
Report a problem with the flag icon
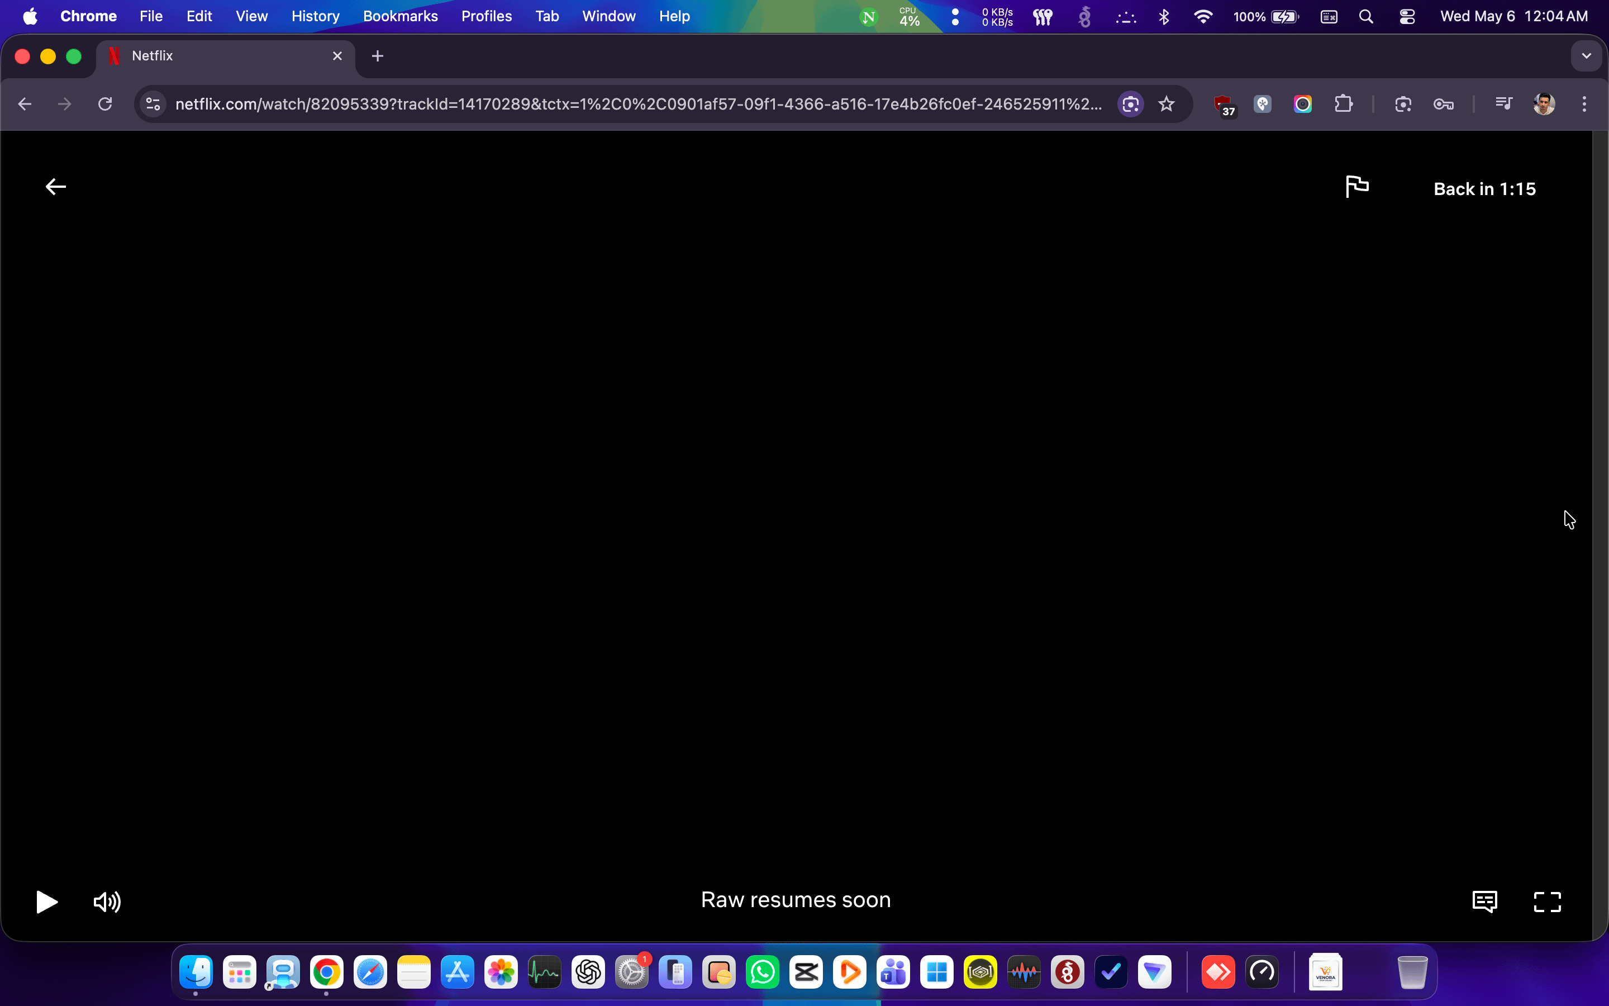tap(1357, 186)
